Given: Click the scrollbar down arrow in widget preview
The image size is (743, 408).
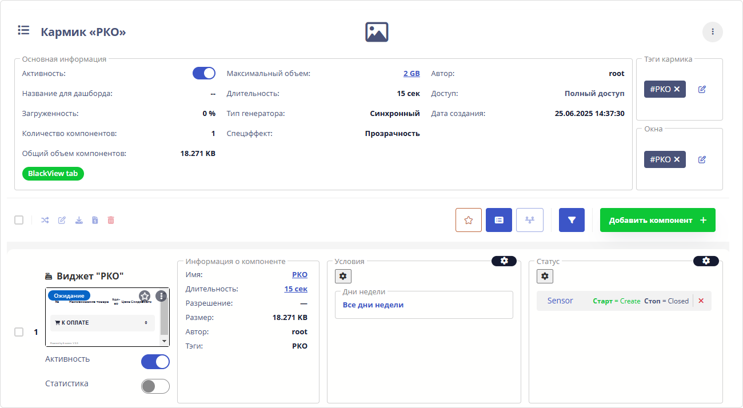Looking at the screenshot, I should tap(165, 341).
